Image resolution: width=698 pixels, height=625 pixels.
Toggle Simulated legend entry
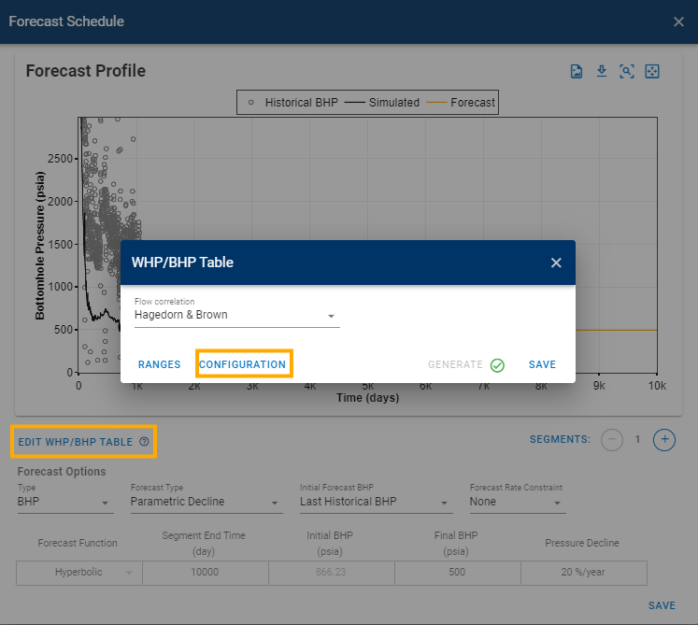[x=382, y=103]
